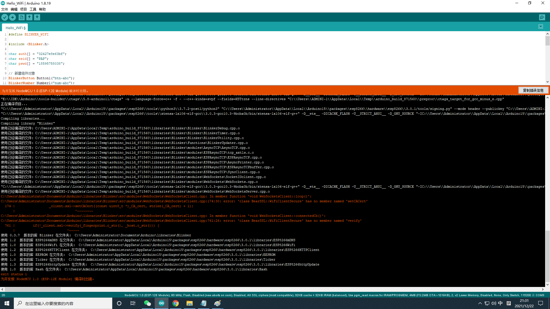Open WeChat from the taskbar
The image size is (550, 309).
[147, 303]
